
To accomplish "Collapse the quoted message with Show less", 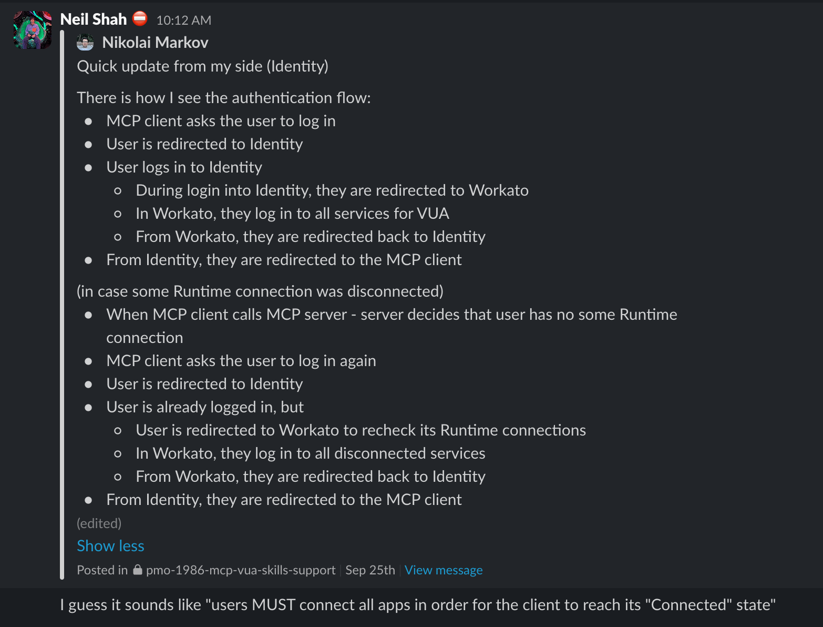I will [x=110, y=546].
